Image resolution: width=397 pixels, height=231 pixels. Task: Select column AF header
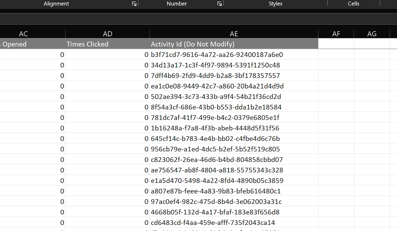coord(336,33)
